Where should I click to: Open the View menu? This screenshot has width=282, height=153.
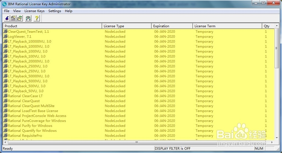[17, 11]
